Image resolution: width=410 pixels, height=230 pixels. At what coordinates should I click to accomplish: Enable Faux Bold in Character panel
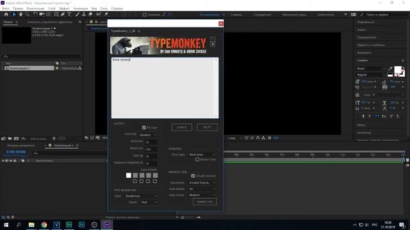point(363,116)
